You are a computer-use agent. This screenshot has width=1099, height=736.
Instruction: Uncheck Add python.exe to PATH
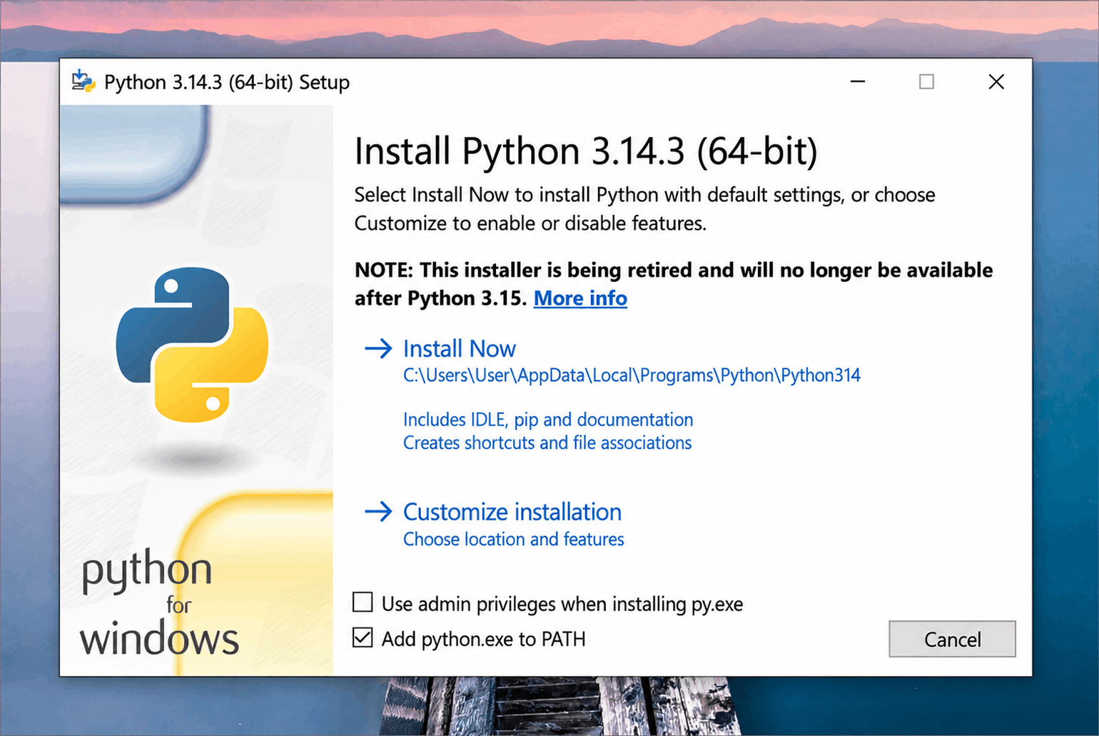click(363, 637)
